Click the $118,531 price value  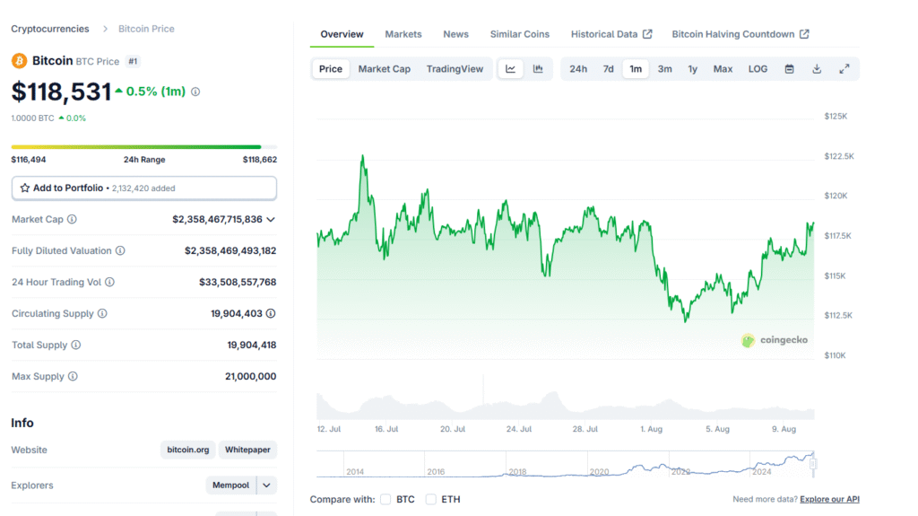[x=62, y=92]
